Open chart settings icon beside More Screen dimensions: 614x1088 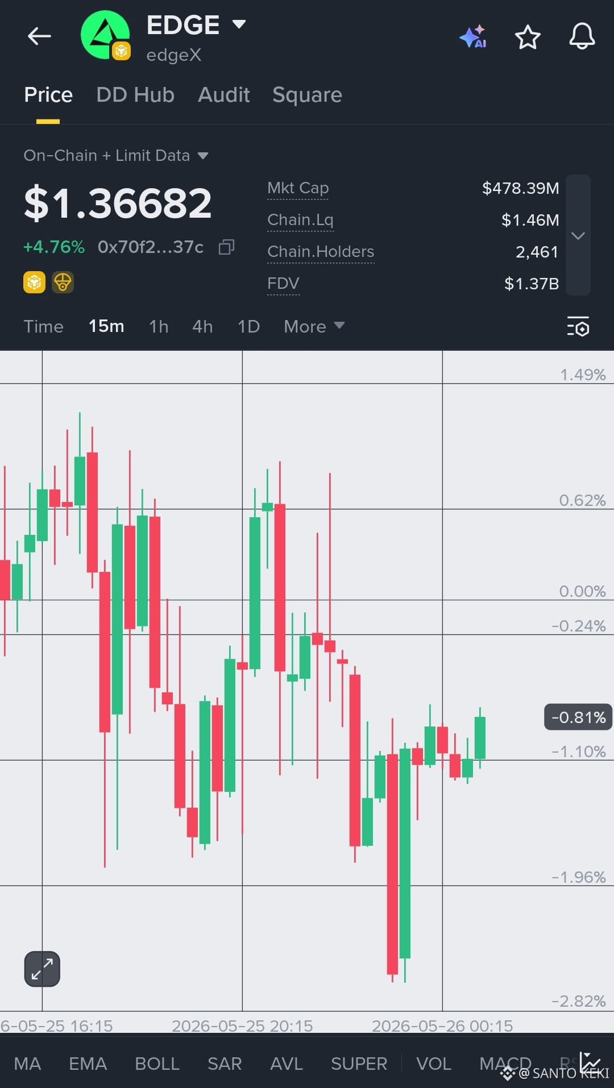[x=578, y=327]
